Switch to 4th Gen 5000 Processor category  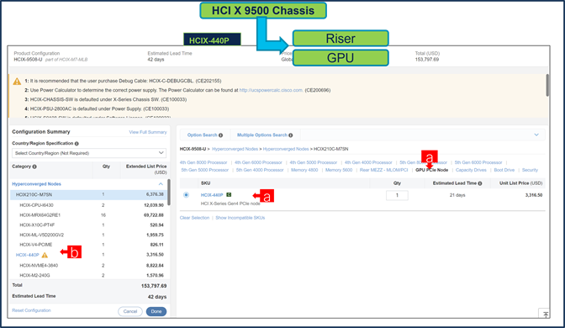point(314,162)
